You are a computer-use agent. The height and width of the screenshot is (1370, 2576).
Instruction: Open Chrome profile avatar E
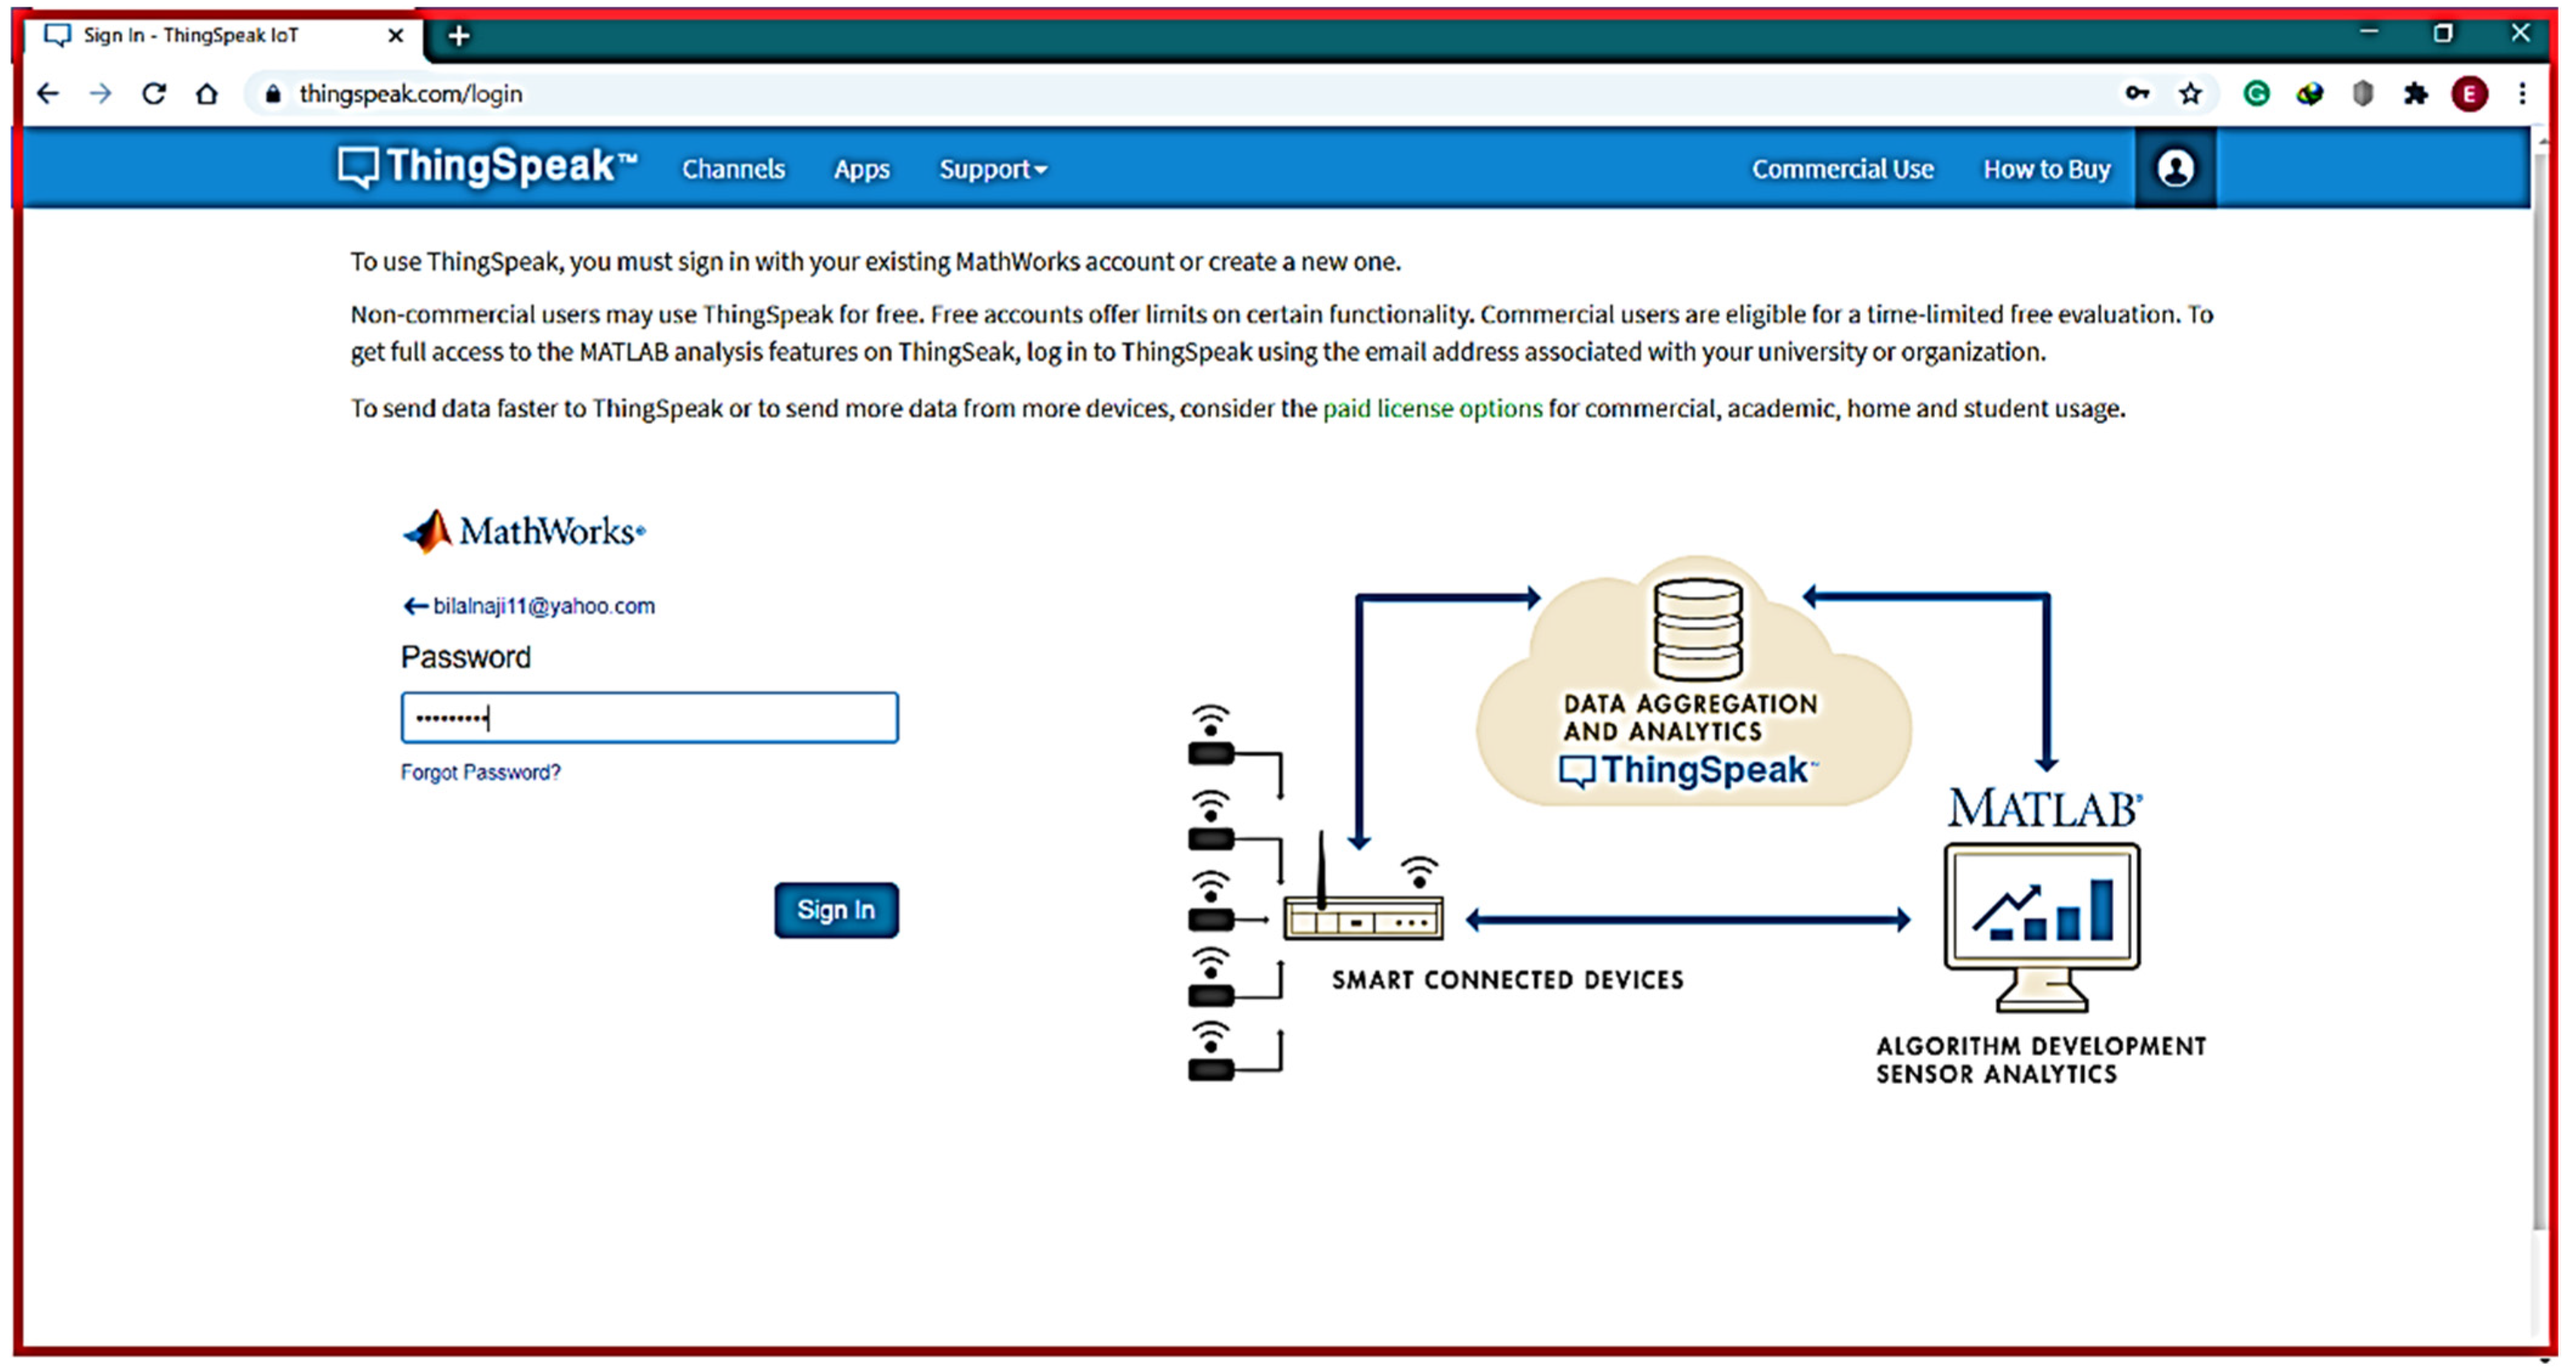2468,93
